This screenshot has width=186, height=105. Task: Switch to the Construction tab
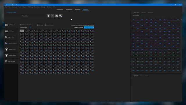pos(60,9)
